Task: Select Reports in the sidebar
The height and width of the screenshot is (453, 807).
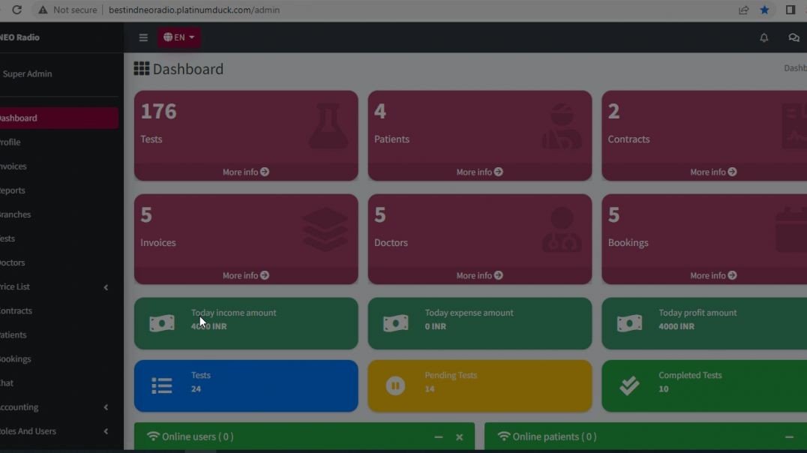Action: [x=15, y=190]
